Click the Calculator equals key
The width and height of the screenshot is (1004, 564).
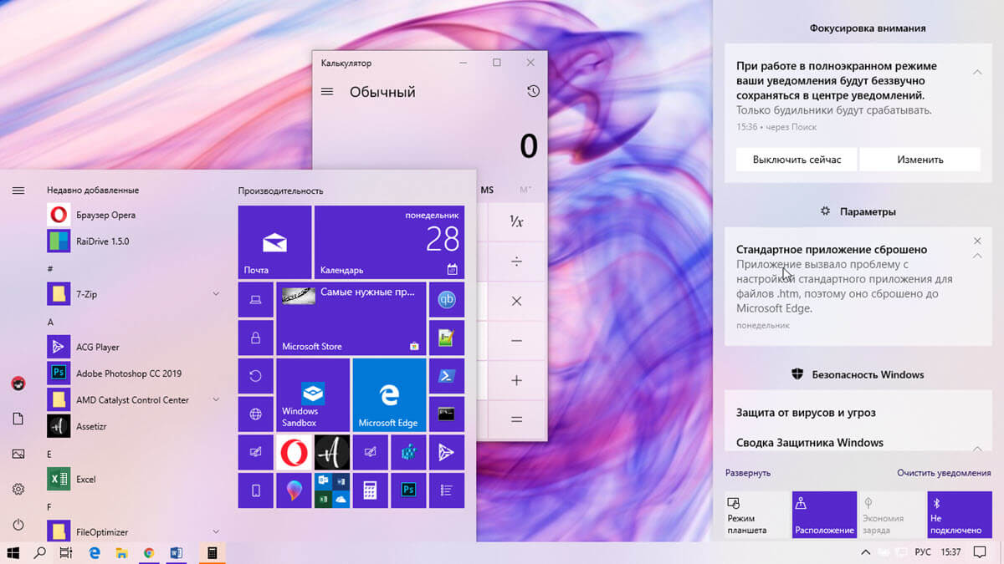coord(516,419)
